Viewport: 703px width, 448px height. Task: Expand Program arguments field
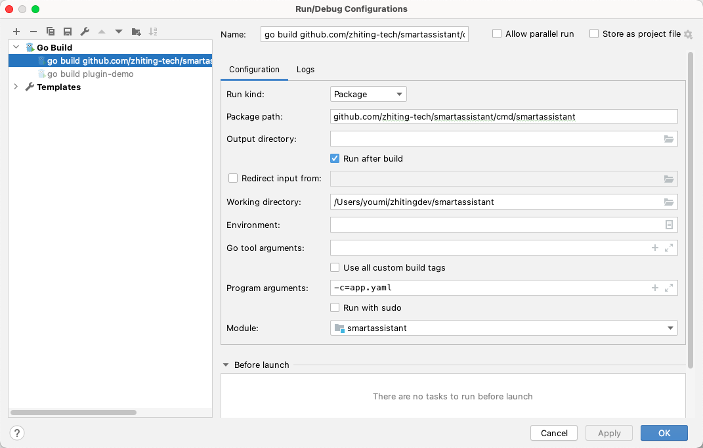669,288
